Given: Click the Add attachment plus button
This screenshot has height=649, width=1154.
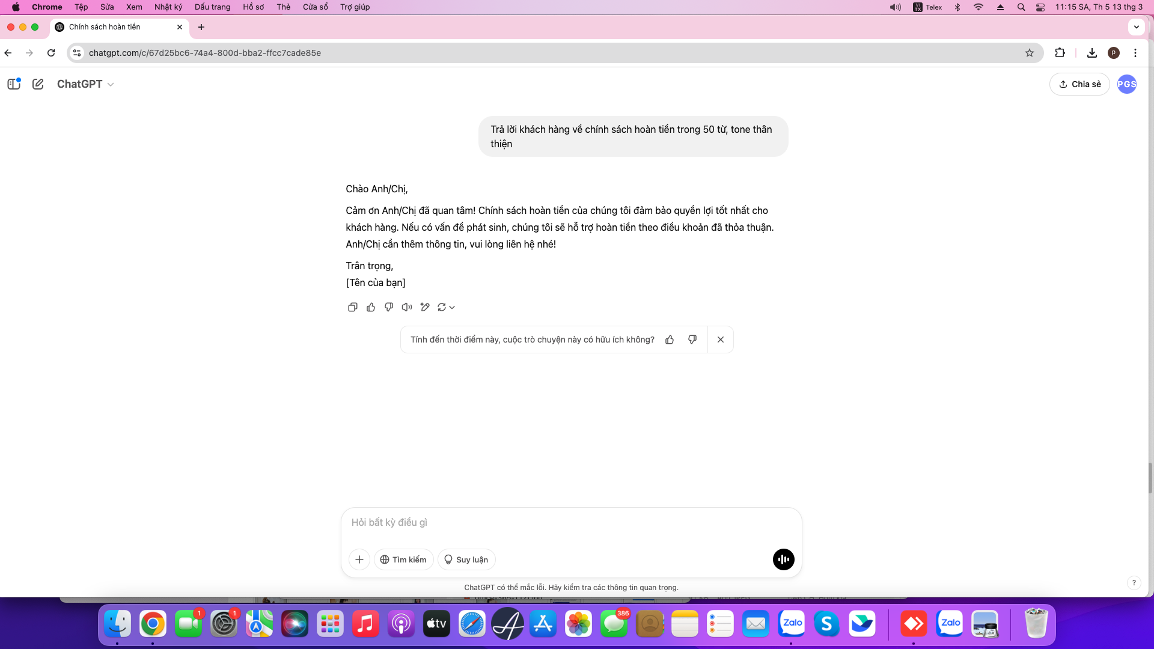Looking at the screenshot, I should click(x=360, y=559).
